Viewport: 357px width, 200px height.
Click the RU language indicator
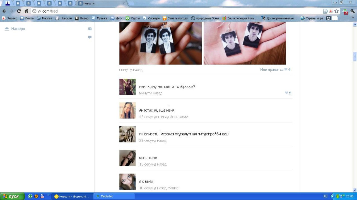pyautogui.click(x=325, y=196)
